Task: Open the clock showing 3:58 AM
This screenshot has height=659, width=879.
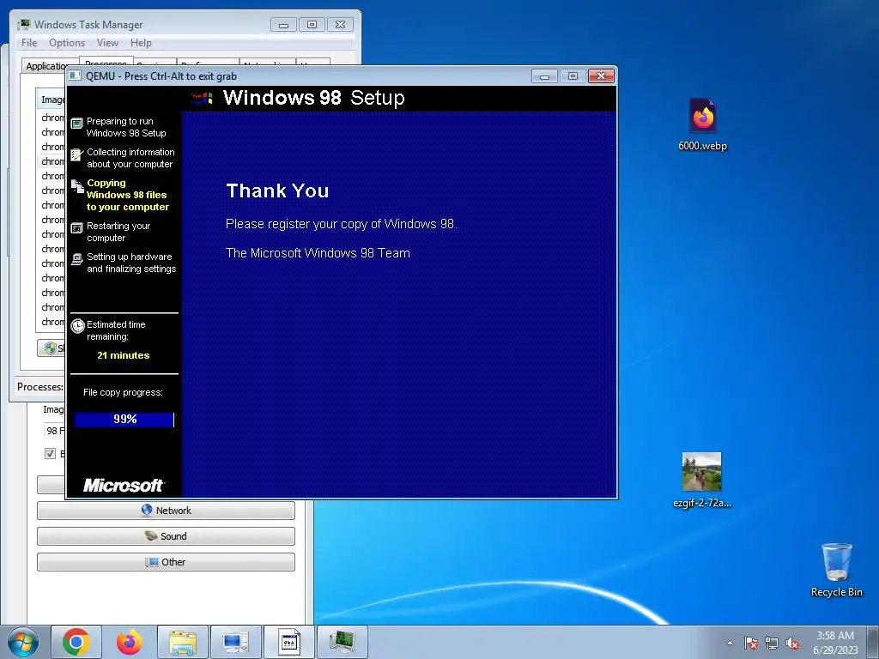Action: 835,642
